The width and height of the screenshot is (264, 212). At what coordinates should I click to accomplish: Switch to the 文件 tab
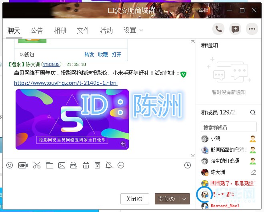[83, 30]
